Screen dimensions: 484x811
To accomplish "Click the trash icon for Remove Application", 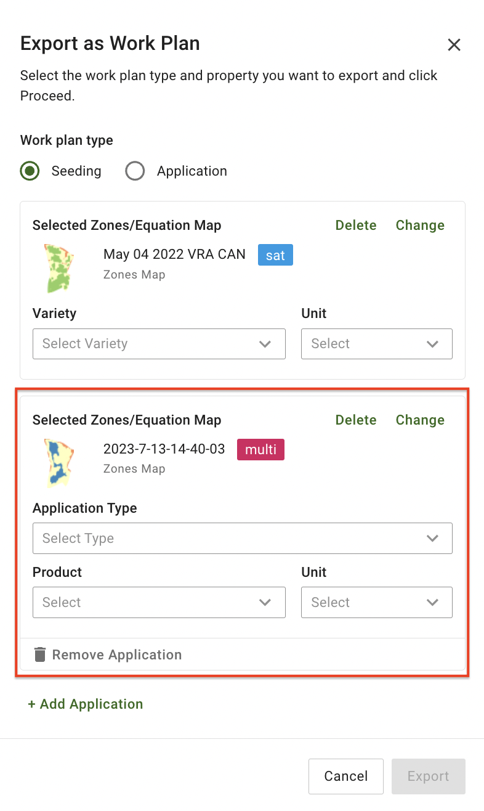I will 40,654.
